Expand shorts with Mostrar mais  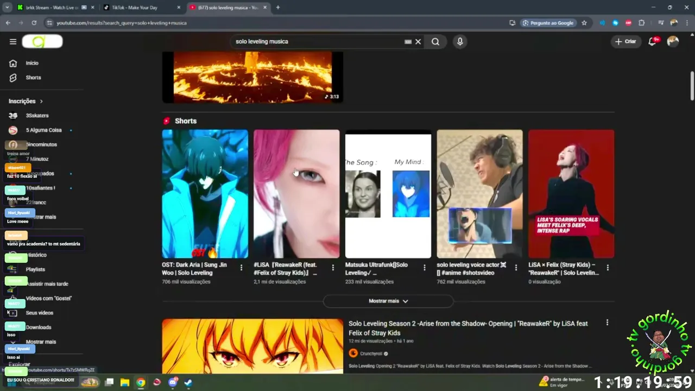tap(388, 301)
